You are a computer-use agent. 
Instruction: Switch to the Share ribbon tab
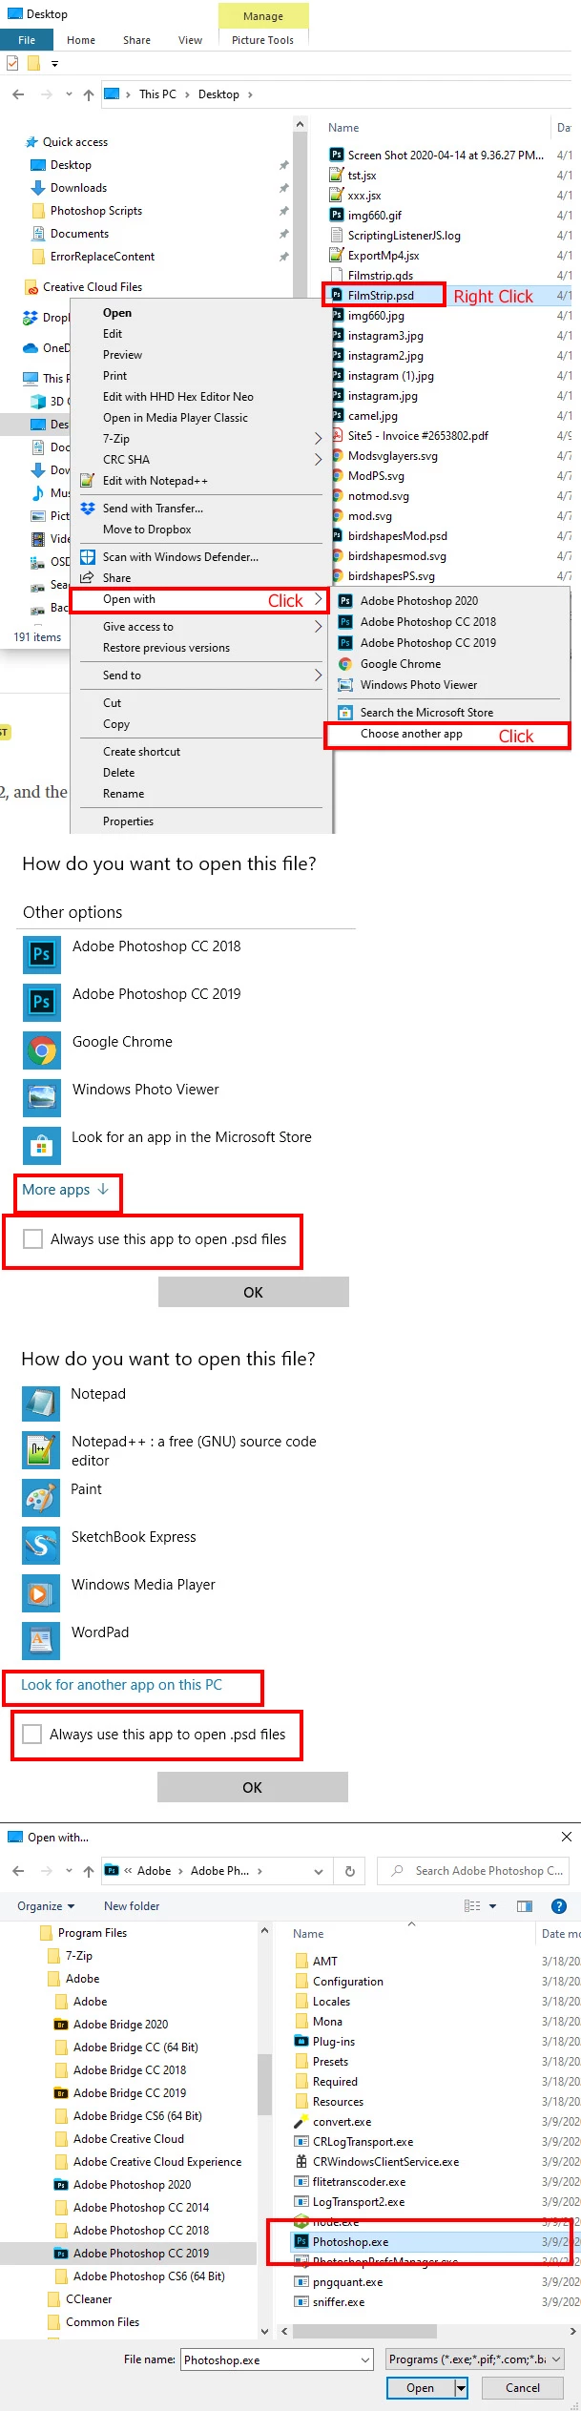tap(136, 40)
